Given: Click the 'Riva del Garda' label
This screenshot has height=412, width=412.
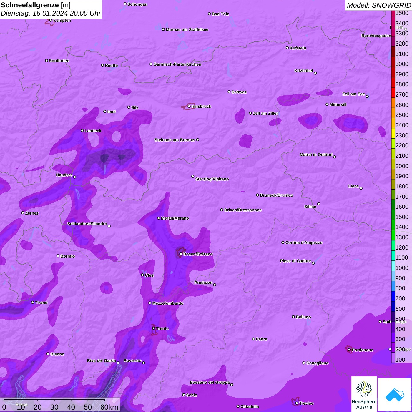Looking at the screenshot, I should pos(102,360).
